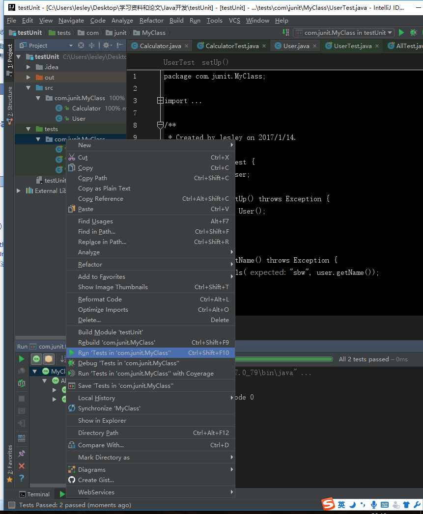Choose Run tests with Coverage entry
The width and height of the screenshot is (423, 514).
pos(151,374)
